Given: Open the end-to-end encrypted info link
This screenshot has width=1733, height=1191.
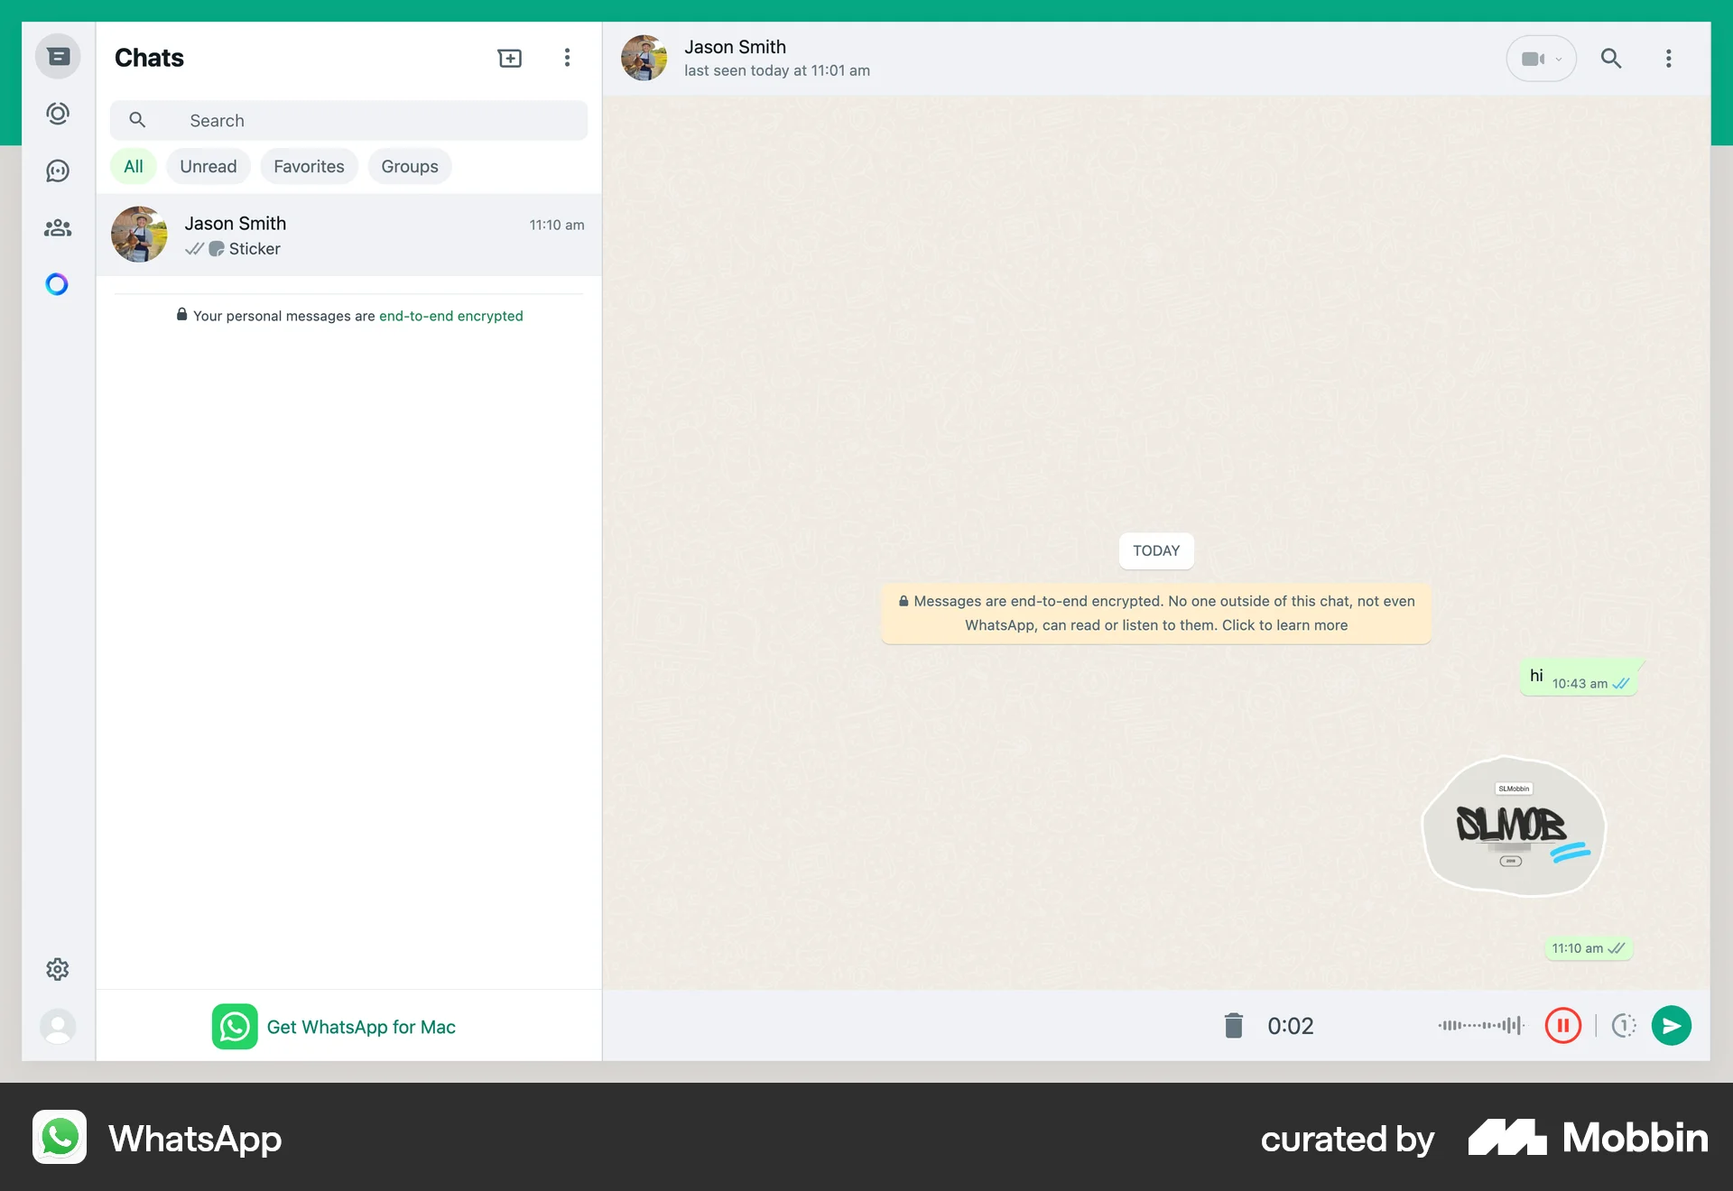Looking at the screenshot, I should coord(450,316).
